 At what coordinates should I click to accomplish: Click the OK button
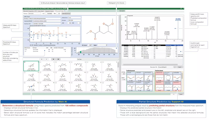[x=173, y=94]
